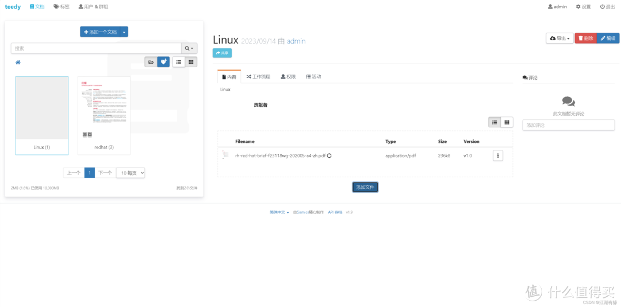Open the API 存档 footer link

point(335,212)
